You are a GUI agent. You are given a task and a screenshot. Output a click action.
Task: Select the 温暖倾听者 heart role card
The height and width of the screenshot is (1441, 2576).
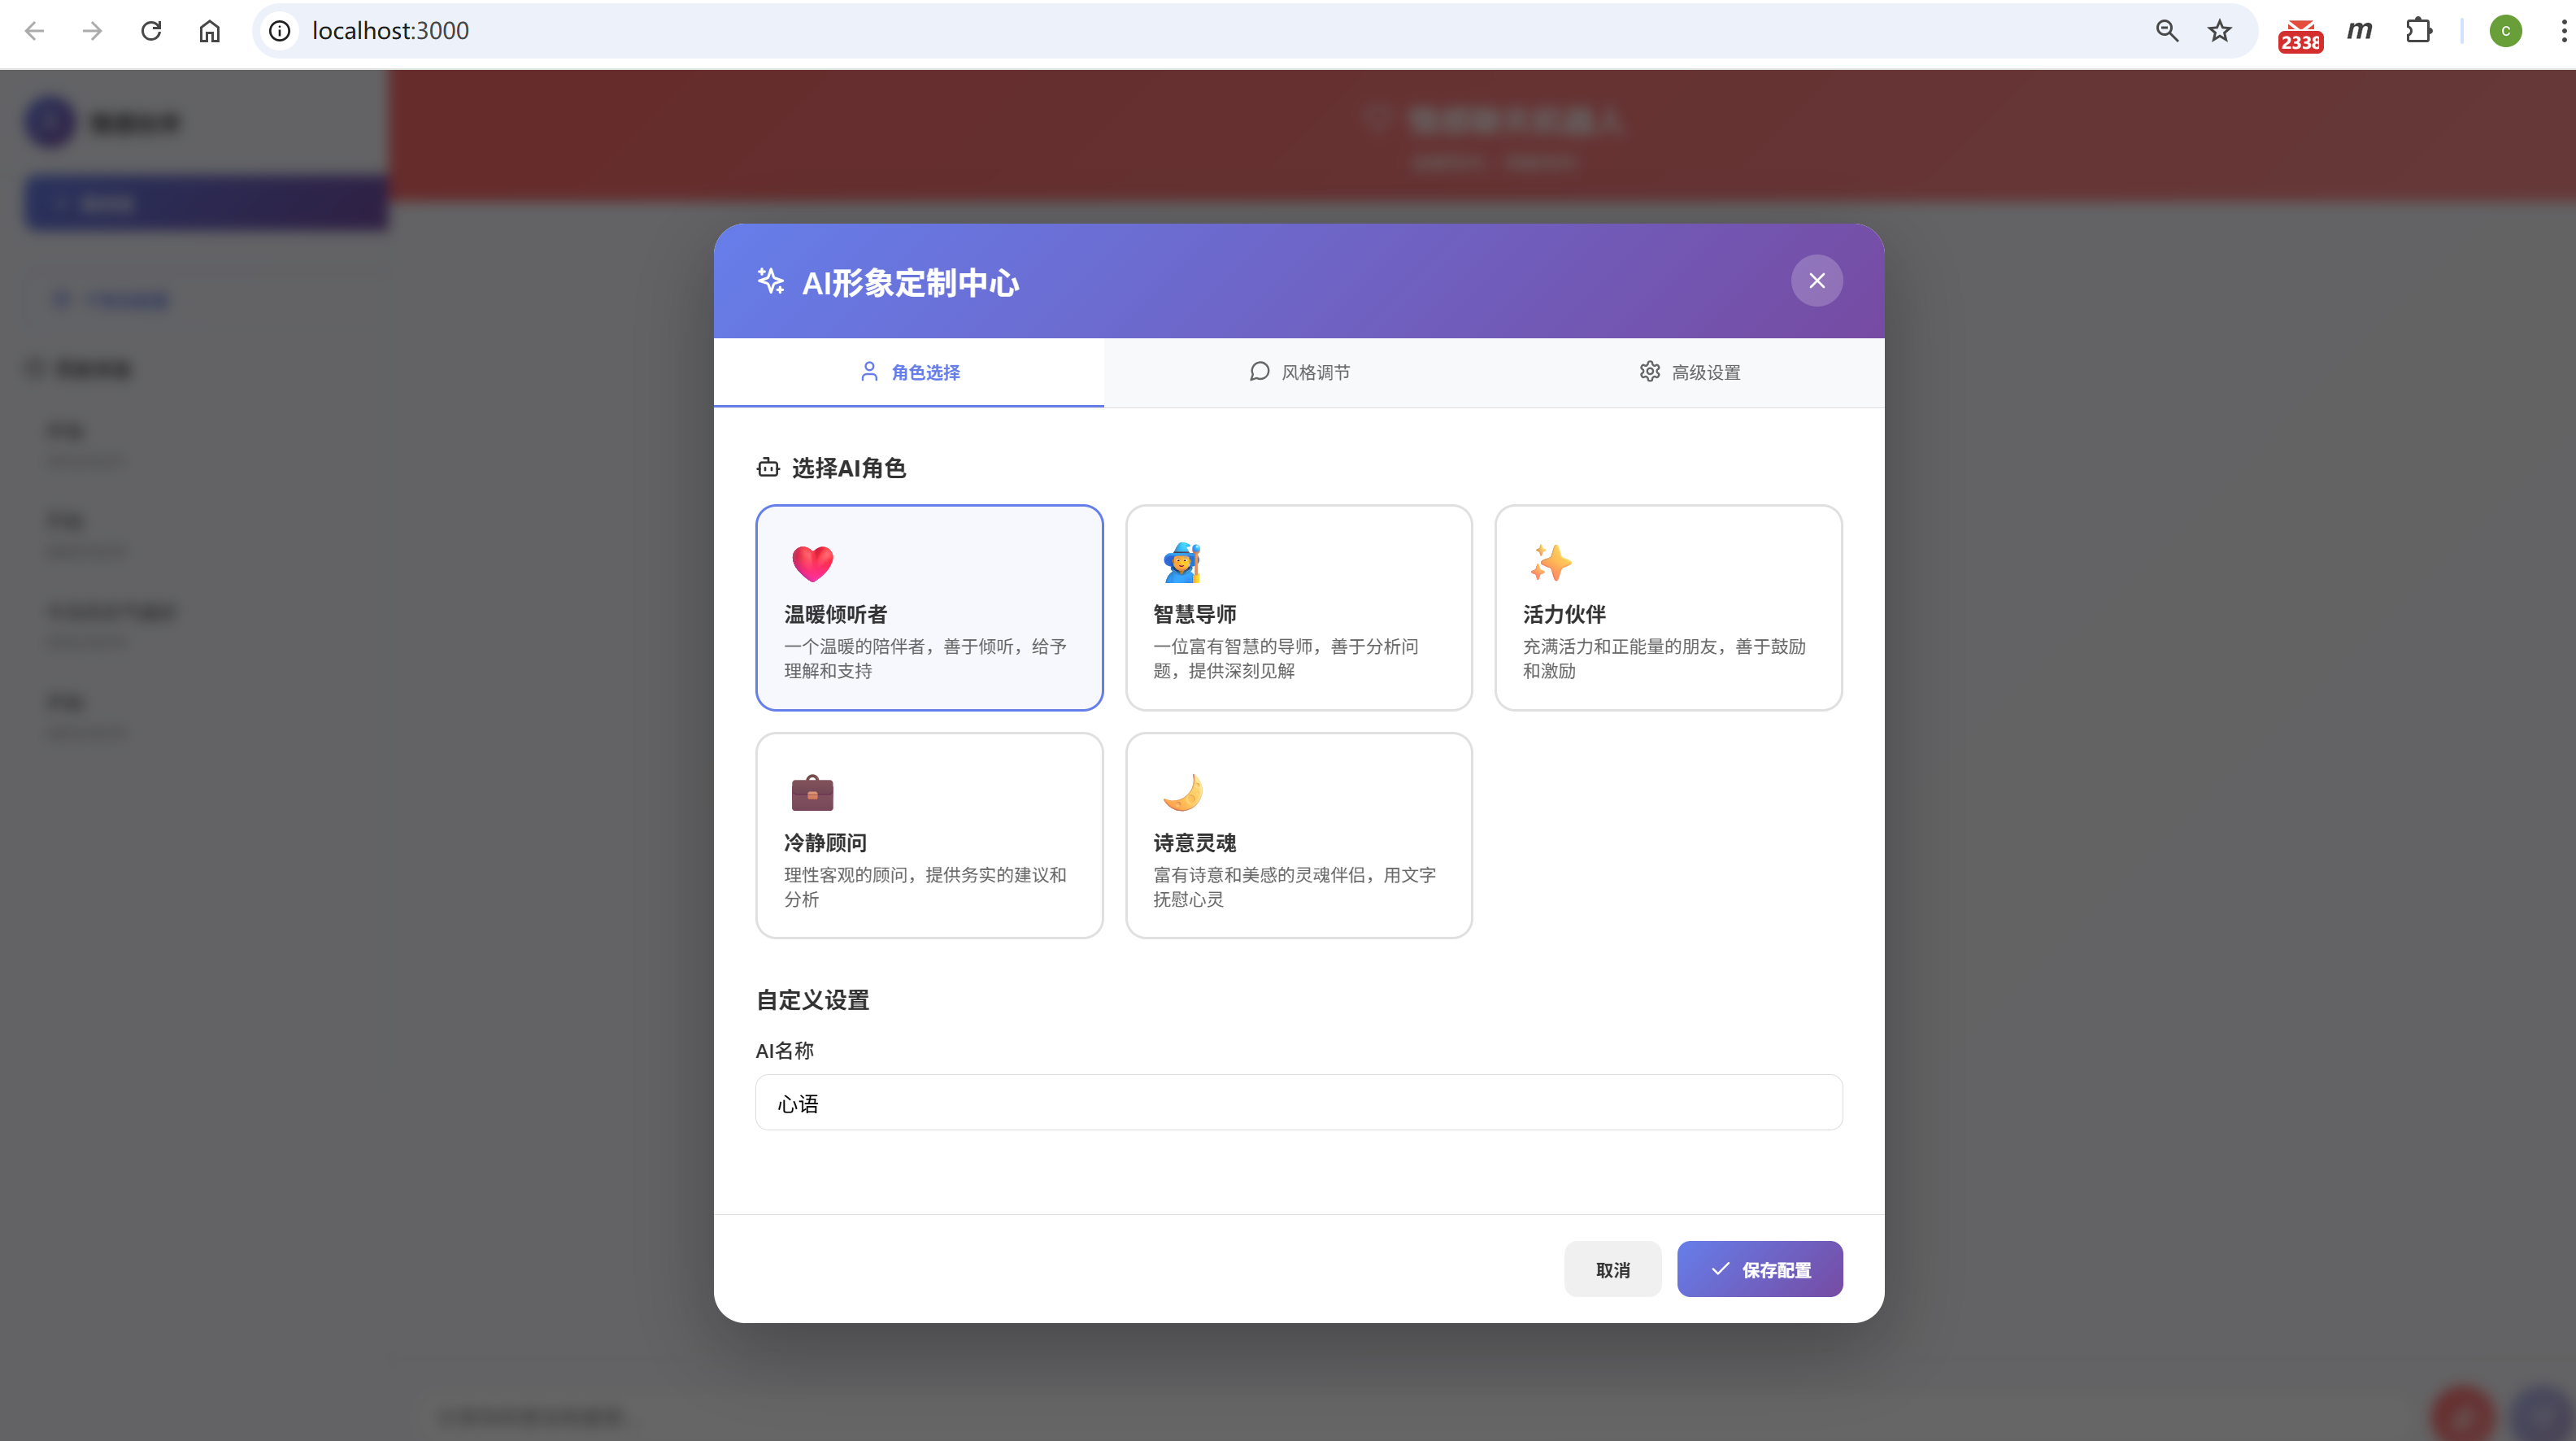tap(929, 607)
